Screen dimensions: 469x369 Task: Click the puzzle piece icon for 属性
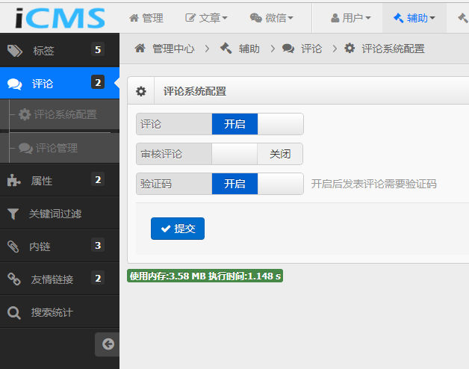click(13, 181)
